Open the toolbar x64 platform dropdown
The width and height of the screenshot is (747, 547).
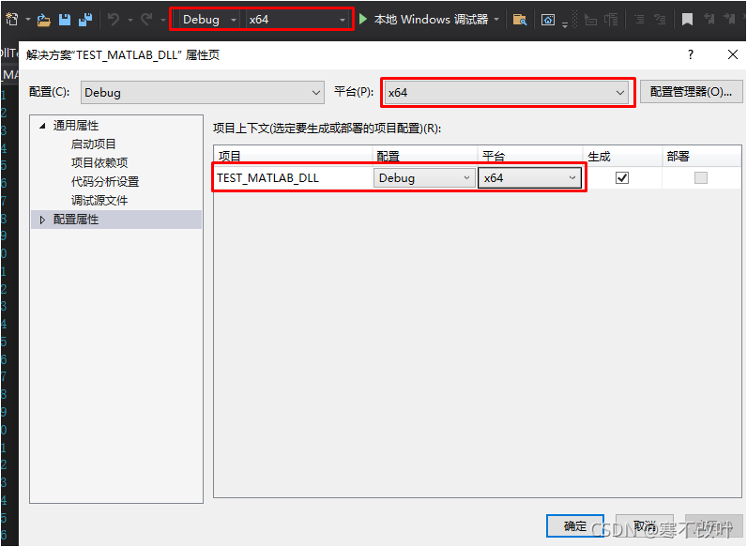click(x=297, y=19)
